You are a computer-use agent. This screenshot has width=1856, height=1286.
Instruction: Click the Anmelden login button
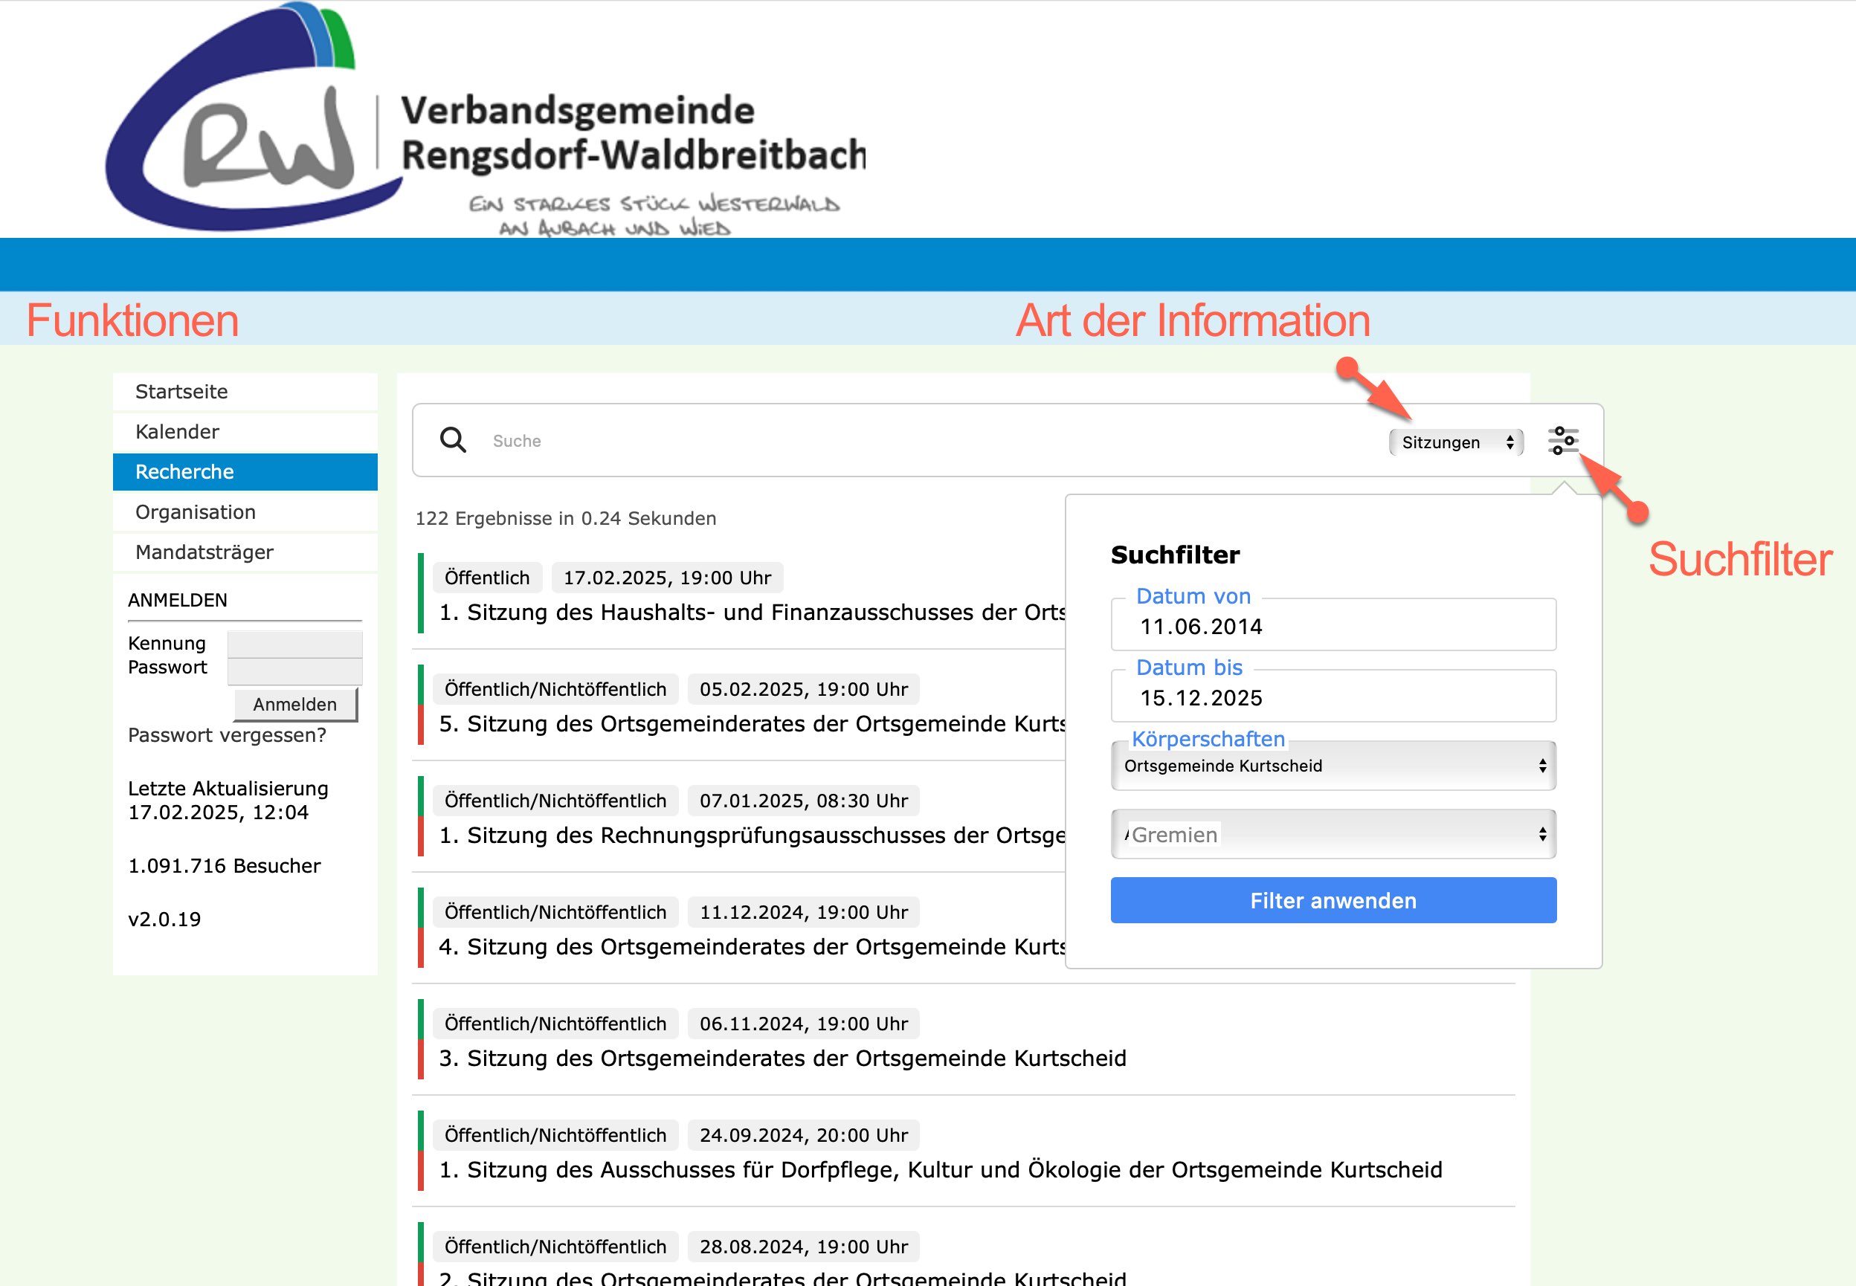coord(295,704)
